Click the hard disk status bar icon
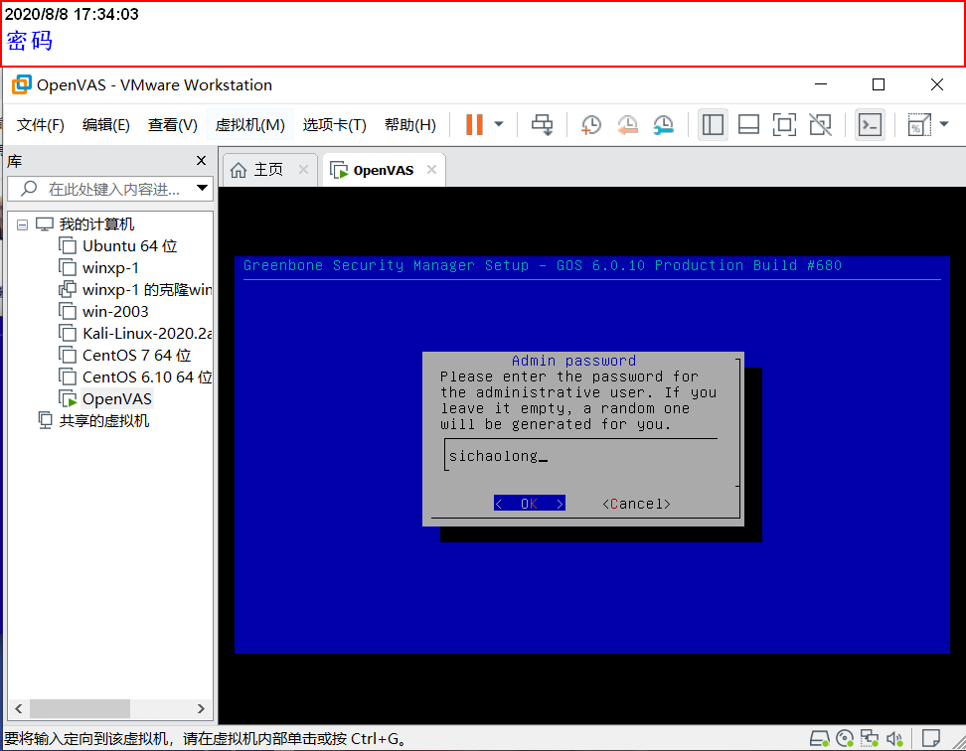 819,737
